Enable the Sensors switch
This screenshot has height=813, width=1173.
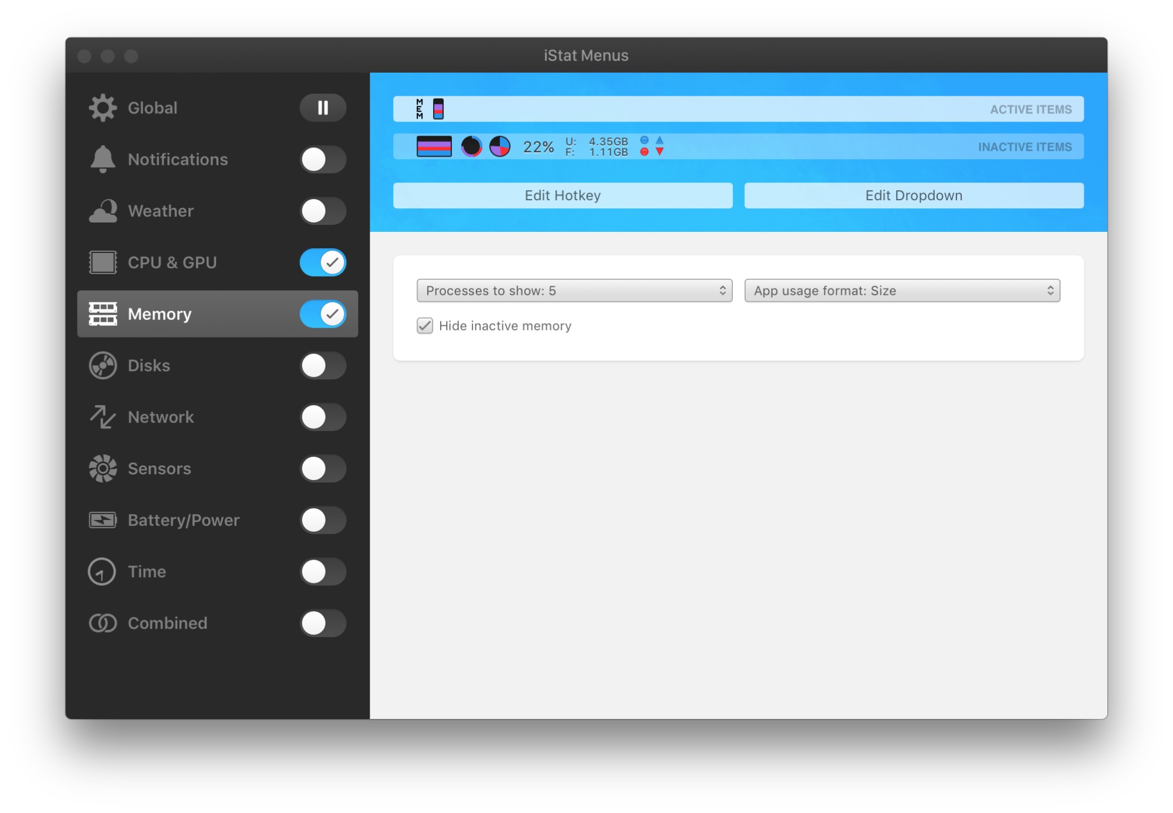(323, 468)
